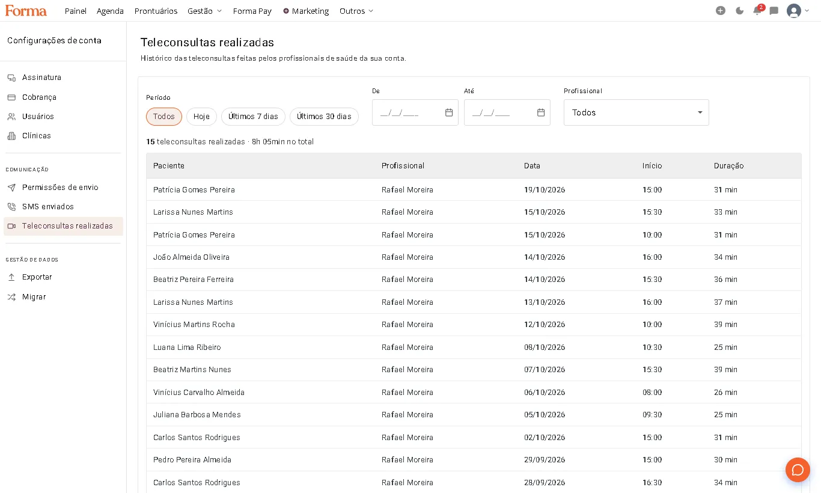Click the Usuários people icon
The height and width of the screenshot is (493, 821).
[11, 117]
